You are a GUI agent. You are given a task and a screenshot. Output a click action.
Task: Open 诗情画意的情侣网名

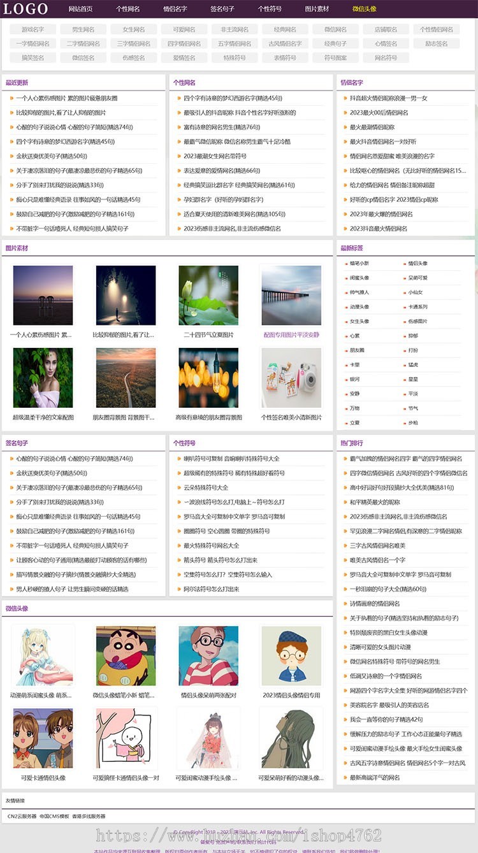coord(375,603)
